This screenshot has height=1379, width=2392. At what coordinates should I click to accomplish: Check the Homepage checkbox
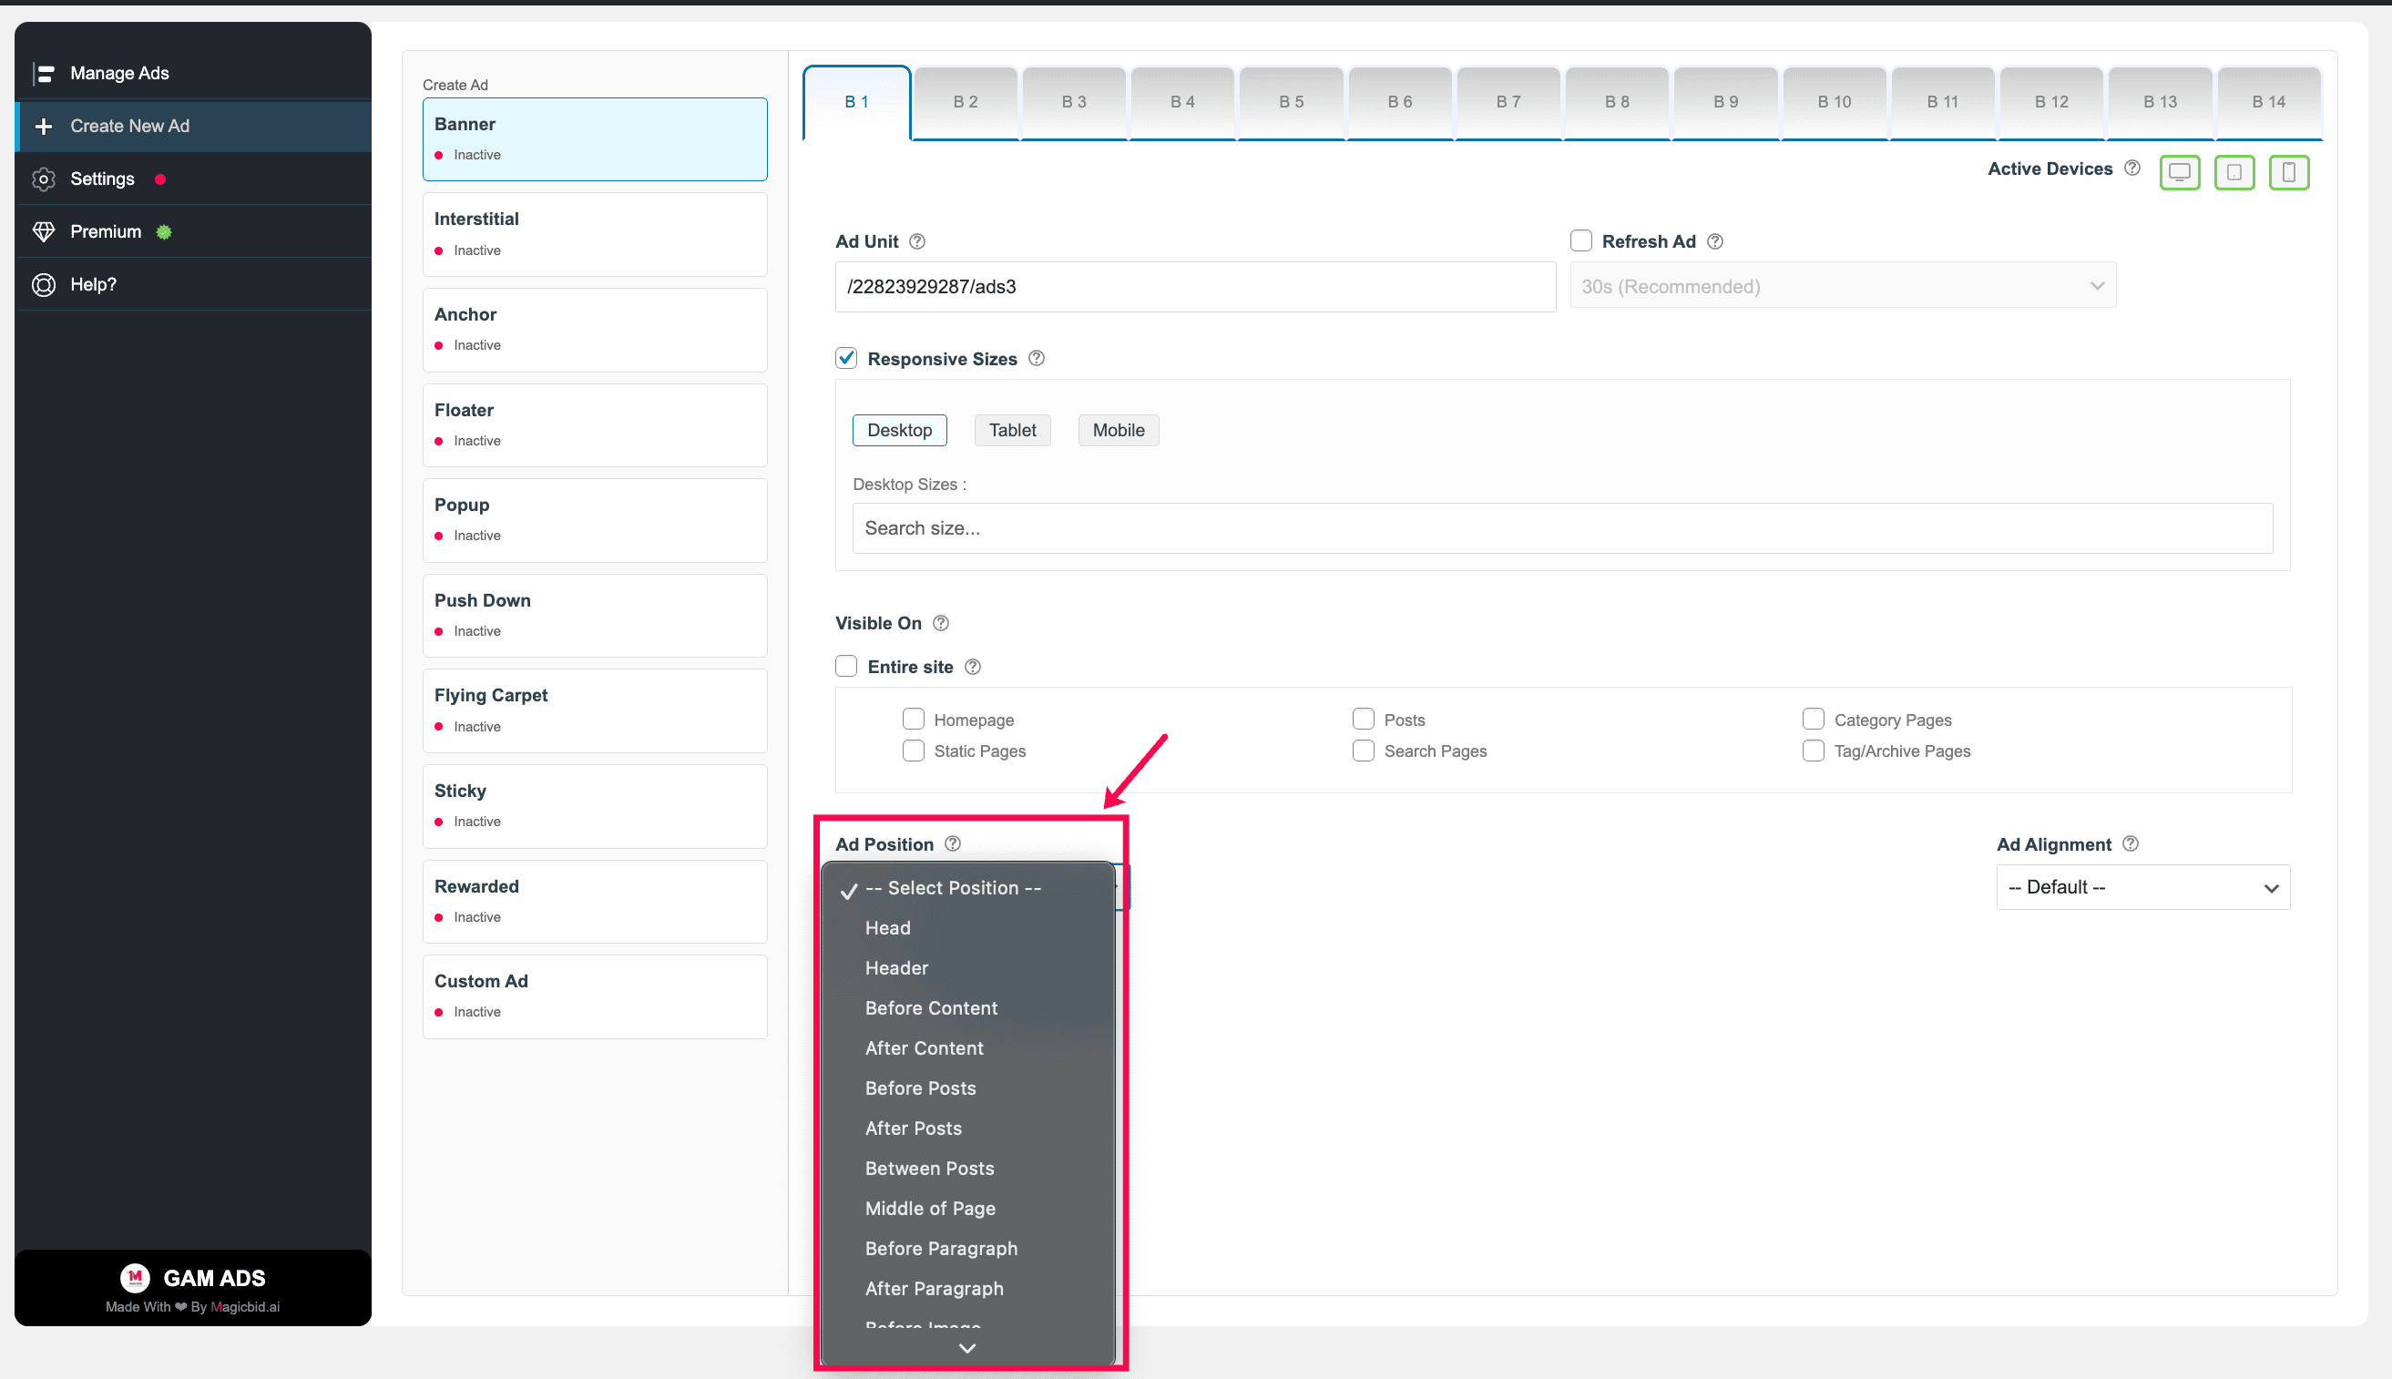coord(913,719)
